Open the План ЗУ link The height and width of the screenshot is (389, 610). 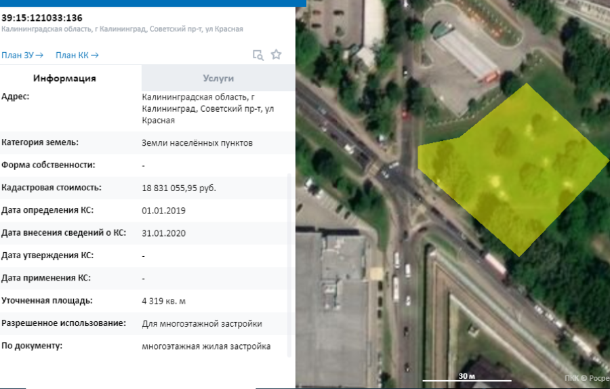click(22, 56)
